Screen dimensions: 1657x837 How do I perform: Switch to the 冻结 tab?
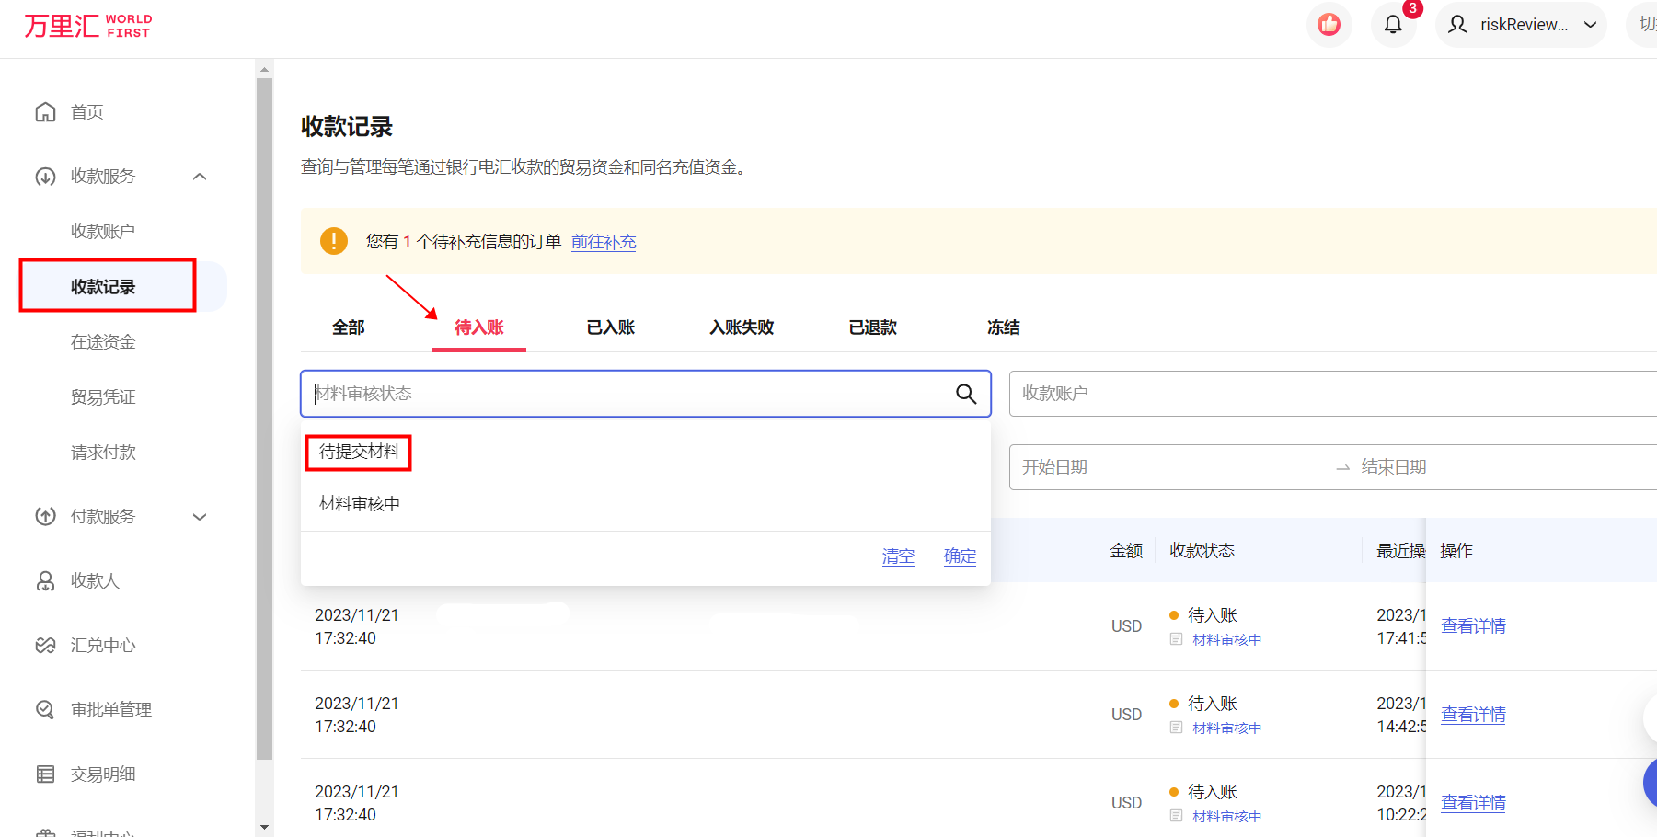click(x=1004, y=327)
